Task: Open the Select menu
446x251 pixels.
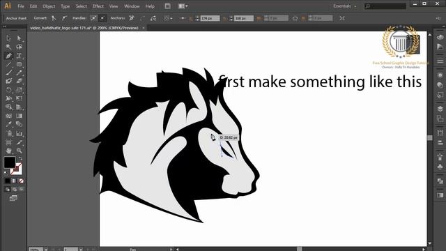Action: point(81,6)
